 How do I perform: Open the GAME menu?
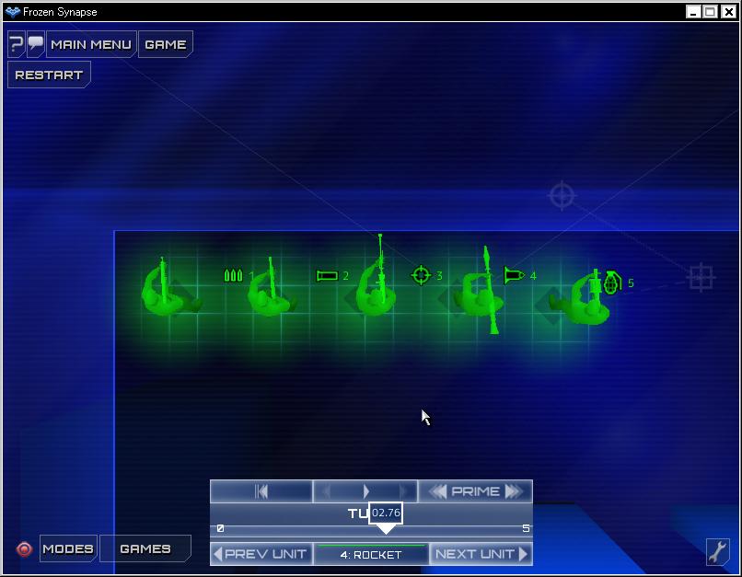coord(165,44)
